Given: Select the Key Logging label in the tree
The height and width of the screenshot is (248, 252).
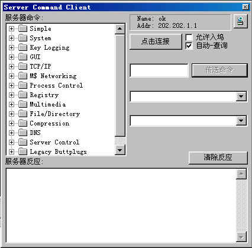Looking at the screenshot, I should click(x=50, y=48).
